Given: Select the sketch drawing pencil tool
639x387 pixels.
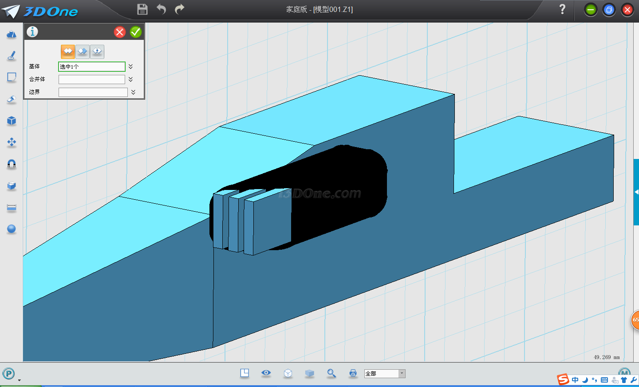Looking at the screenshot, I should (12, 56).
